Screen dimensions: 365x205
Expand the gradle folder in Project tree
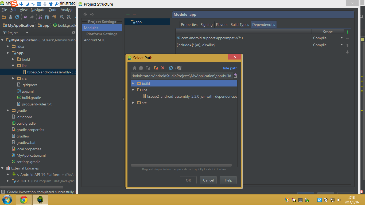click(8, 111)
